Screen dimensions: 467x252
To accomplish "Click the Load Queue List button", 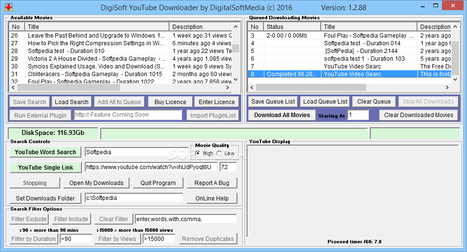I will click(x=325, y=102).
